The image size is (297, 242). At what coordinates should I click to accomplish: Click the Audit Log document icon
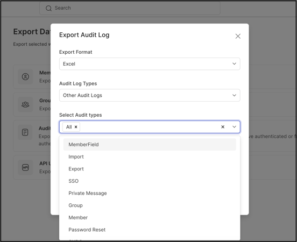click(x=25, y=132)
